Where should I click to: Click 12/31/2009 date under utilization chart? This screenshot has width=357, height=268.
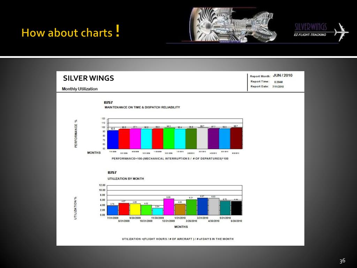168,221
